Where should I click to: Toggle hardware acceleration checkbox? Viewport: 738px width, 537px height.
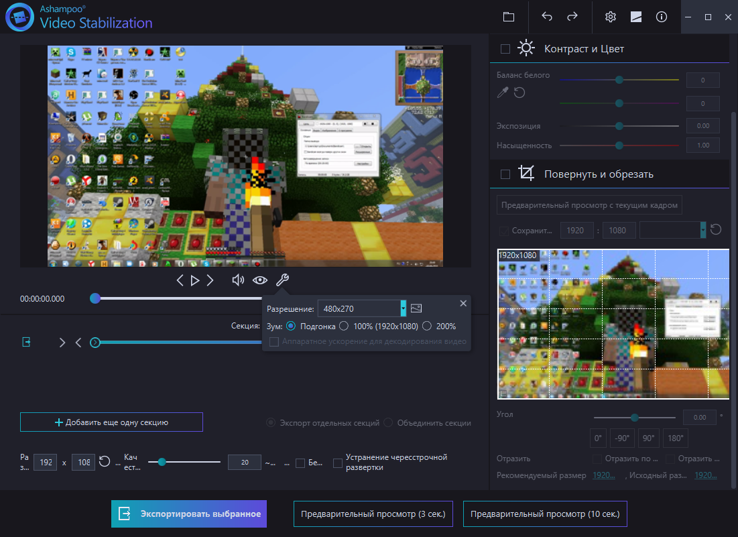[274, 342]
